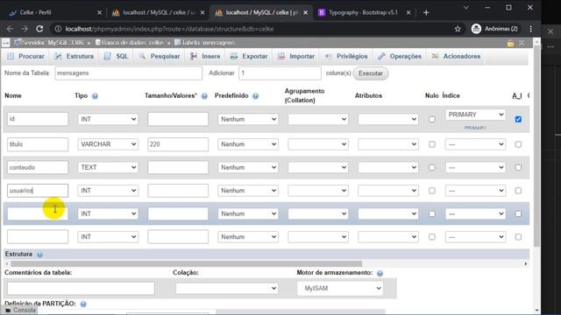Screen dimensions: 561x315
Task: Open the Procurar tab
Action: 25,56
